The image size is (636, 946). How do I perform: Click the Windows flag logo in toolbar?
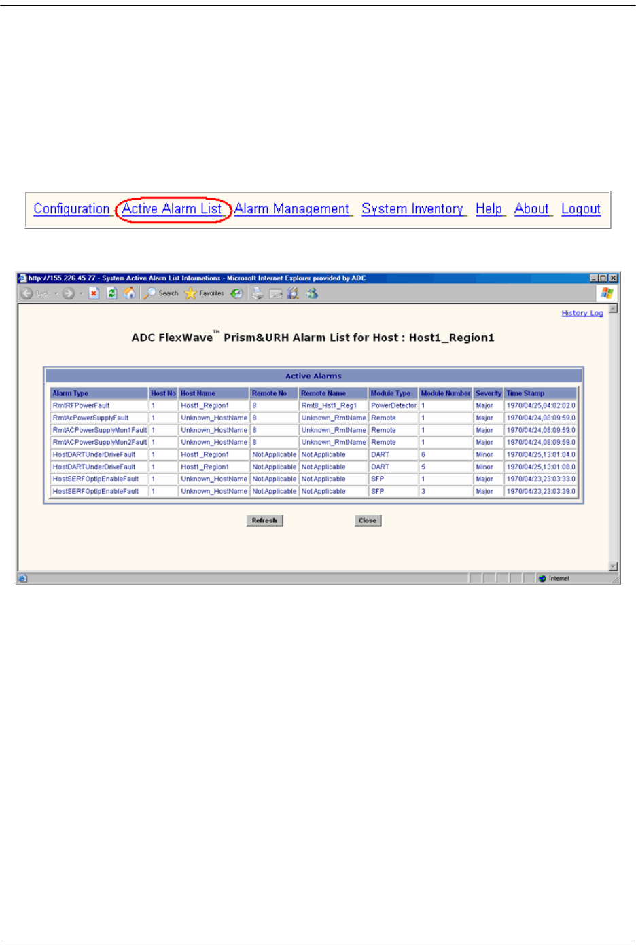pyautogui.click(x=607, y=293)
